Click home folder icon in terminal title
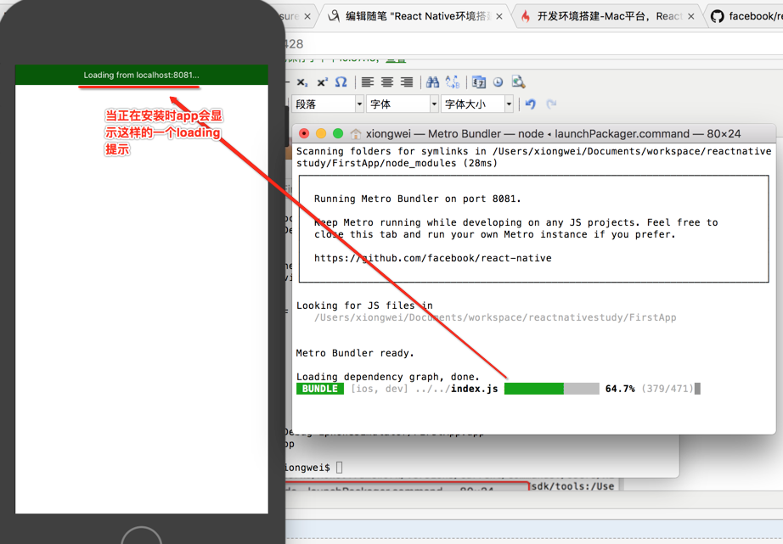Image resolution: width=783 pixels, height=544 pixels. 356,134
